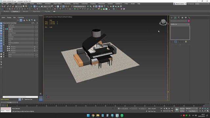Open the Material Editor icon
The height and width of the screenshot is (118, 210).
[x=108, y=7]
